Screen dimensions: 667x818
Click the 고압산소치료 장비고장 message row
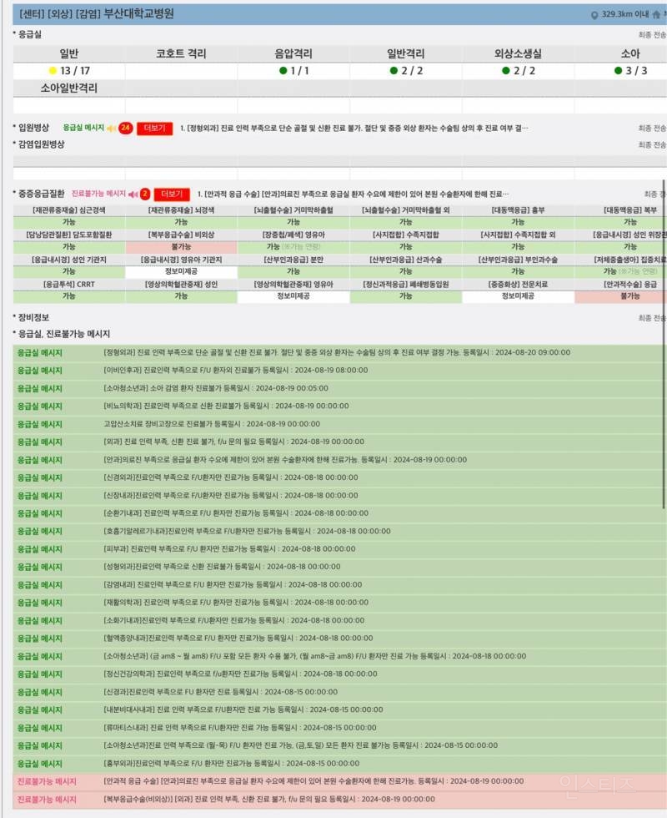339,424
